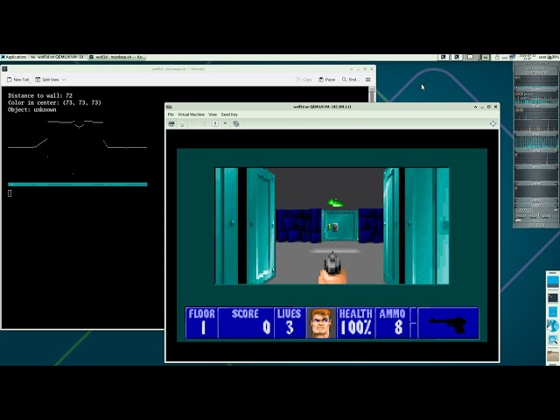Image resolution: width=560 pixels, height=420 pixels.
Task: Click the virt-manager window icon in title bar
Action: point(169,107)
